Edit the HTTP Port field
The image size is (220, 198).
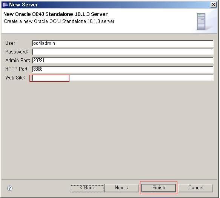(123, 69)
